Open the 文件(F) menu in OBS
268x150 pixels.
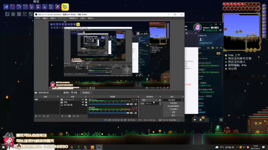tap(38, 18)
